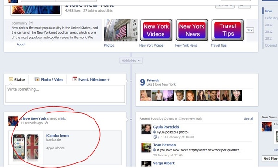Viewport: 278px width, 168px height.
Task: Jump to 2012 in the timeline
Action: [269, 31]
